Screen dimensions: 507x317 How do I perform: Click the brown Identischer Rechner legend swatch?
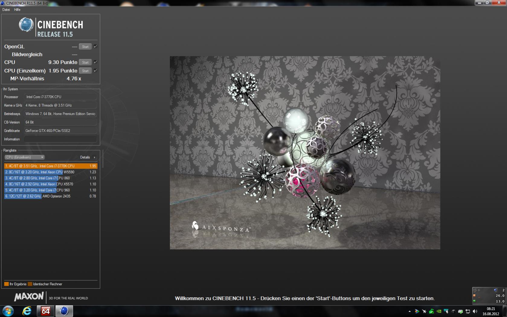[30, 284]
